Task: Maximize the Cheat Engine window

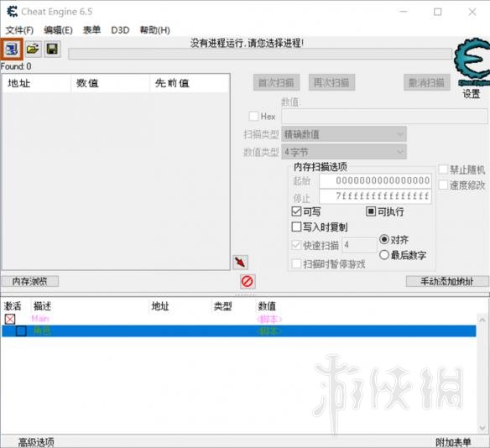Action: point(438,12)
